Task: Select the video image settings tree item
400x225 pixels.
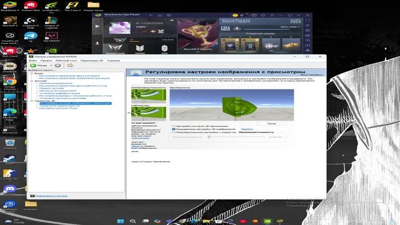Action: (74, 78)
